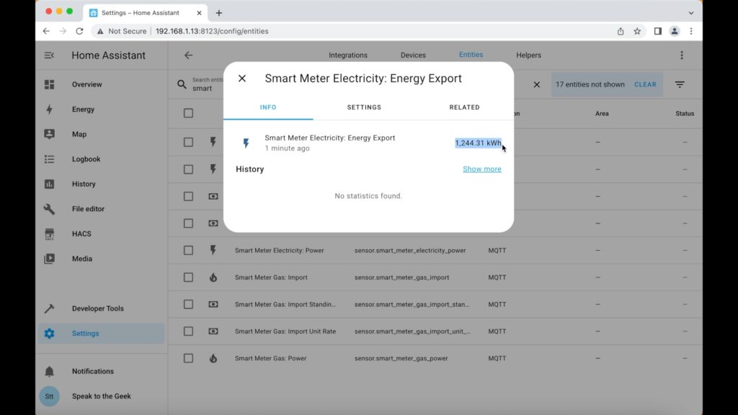Click the cash icon for Gas: Import Unit Rate
The width and height of the screenshot is (738, 415).
(x=213, y=331)
